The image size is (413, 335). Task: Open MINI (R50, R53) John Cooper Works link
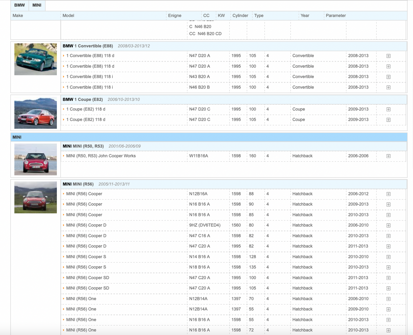101,156
